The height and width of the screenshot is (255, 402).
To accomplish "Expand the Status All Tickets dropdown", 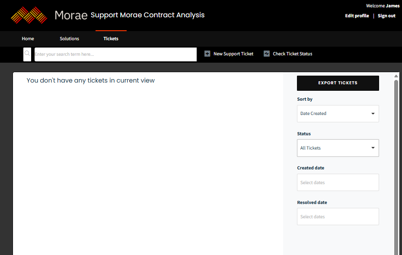I will [338, 148].
